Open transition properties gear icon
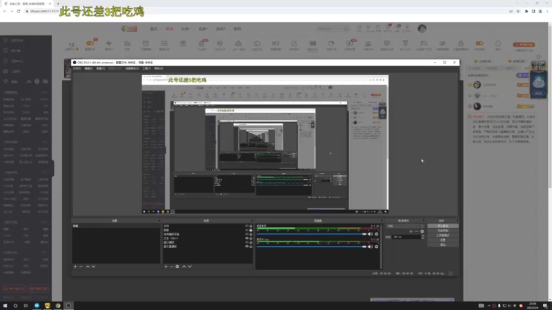Screen dimensions: 552x310 point(422,231)
